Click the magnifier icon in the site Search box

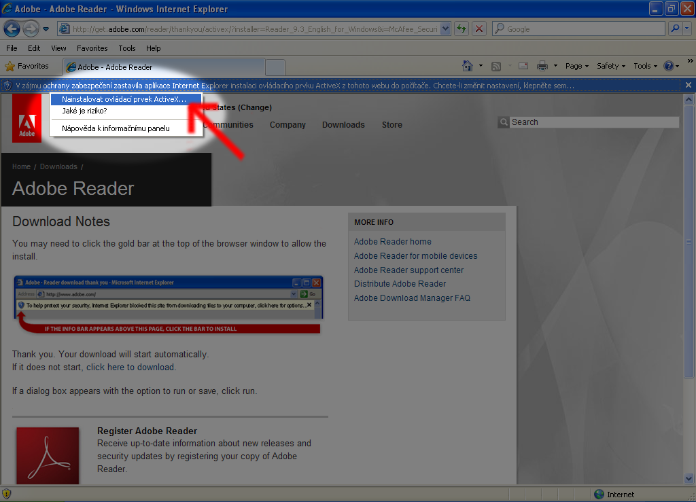coord(504,122)
